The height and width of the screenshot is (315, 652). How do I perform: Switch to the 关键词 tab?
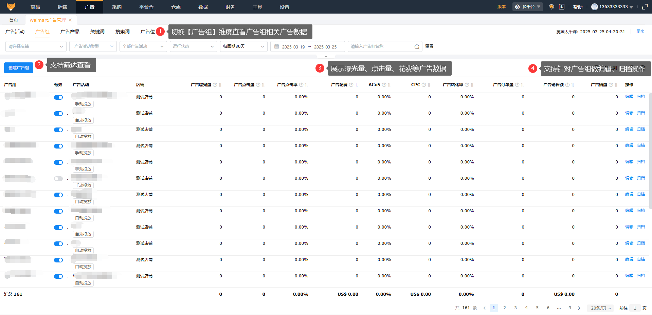pyautogui.click(x=97, y=32)
